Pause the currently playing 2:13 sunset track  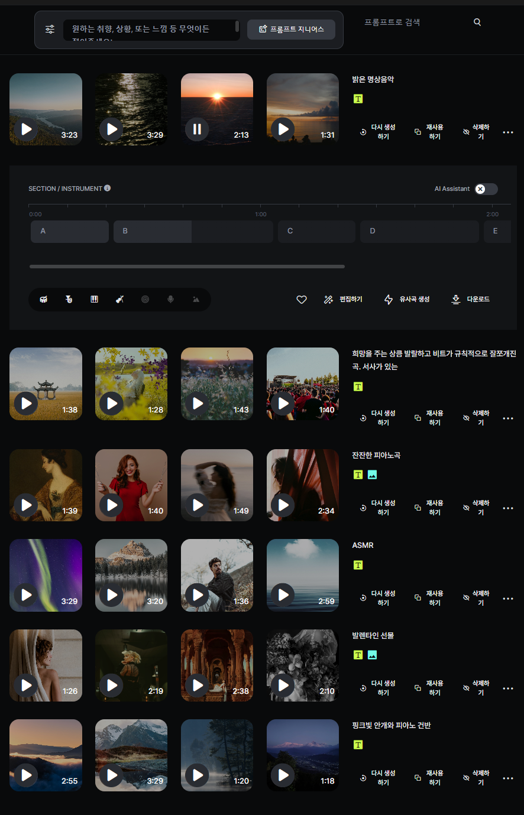[197, 129]
